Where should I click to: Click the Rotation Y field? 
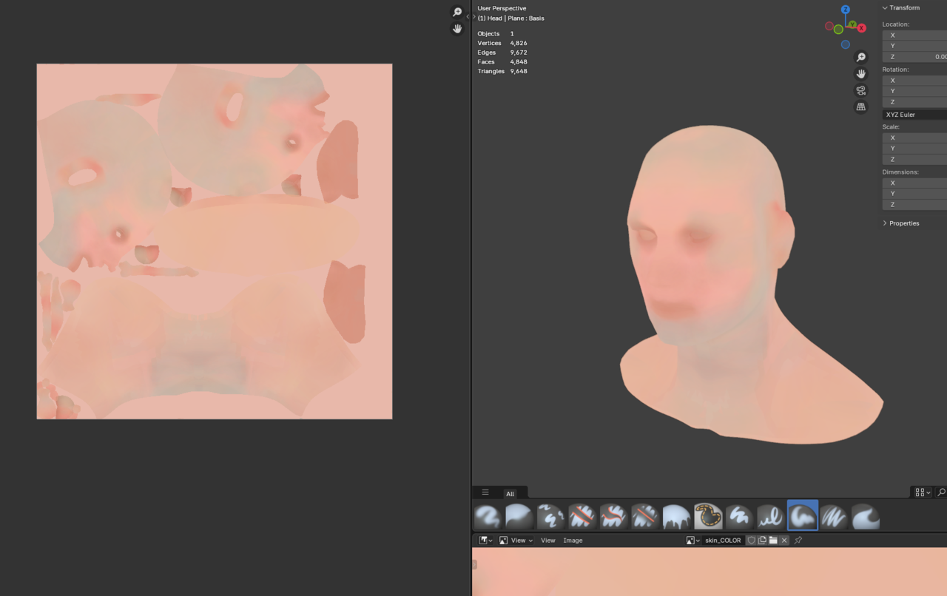tap(914, 91)
